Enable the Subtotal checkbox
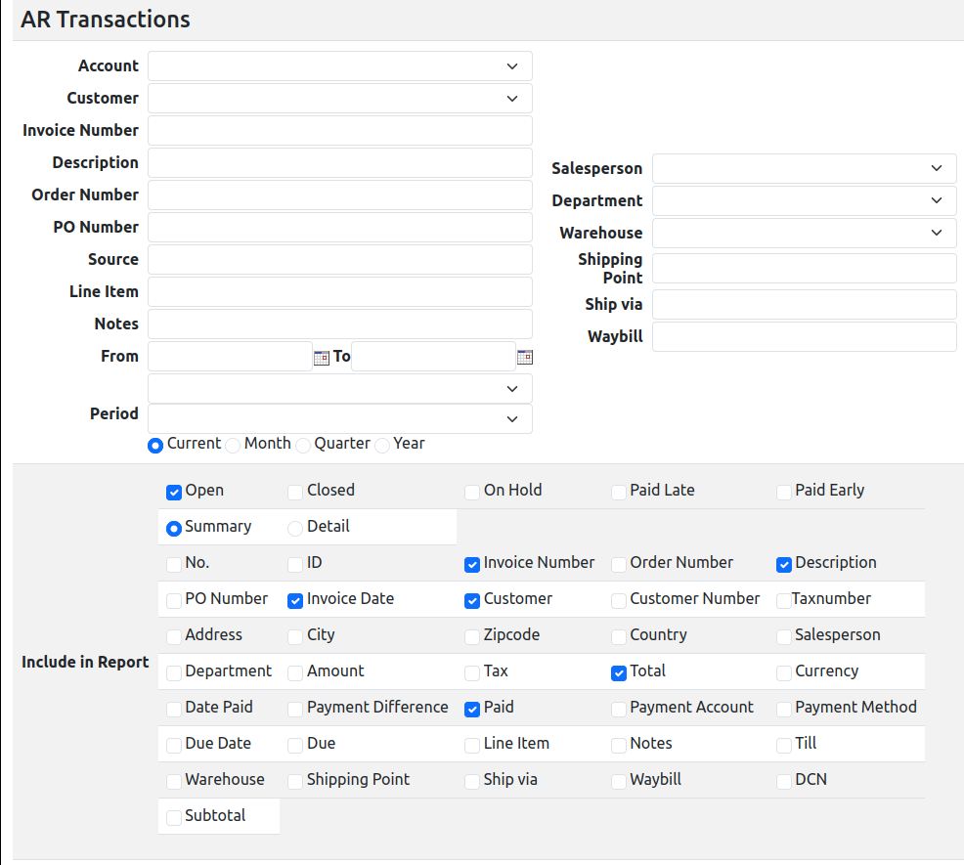This screenshot has height=865, width=964. [x=174, y=817]
